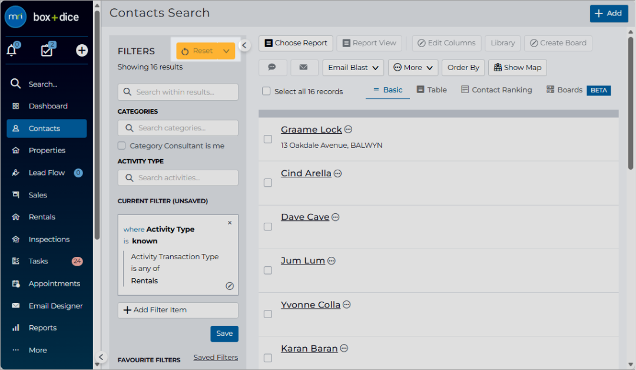This screenshot has height=370, width=636.
Task: Click the Search within results field
Action: [178, 92]
